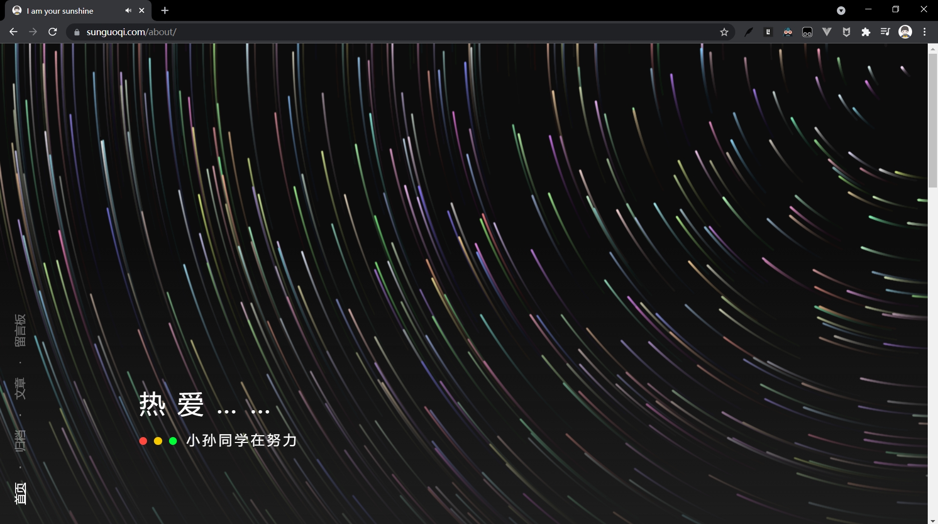Viewport: 938px width, 524px height.
Task: Open the shield-shaped extension icon
Action: 846,32
